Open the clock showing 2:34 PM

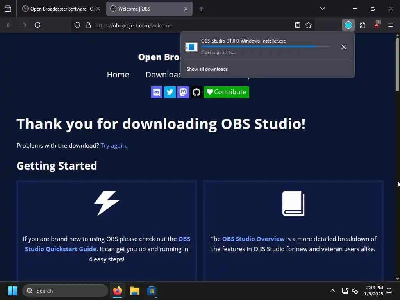coord(374,291)
